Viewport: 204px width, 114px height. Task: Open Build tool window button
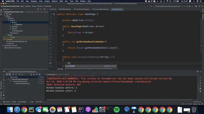(14, 102)
